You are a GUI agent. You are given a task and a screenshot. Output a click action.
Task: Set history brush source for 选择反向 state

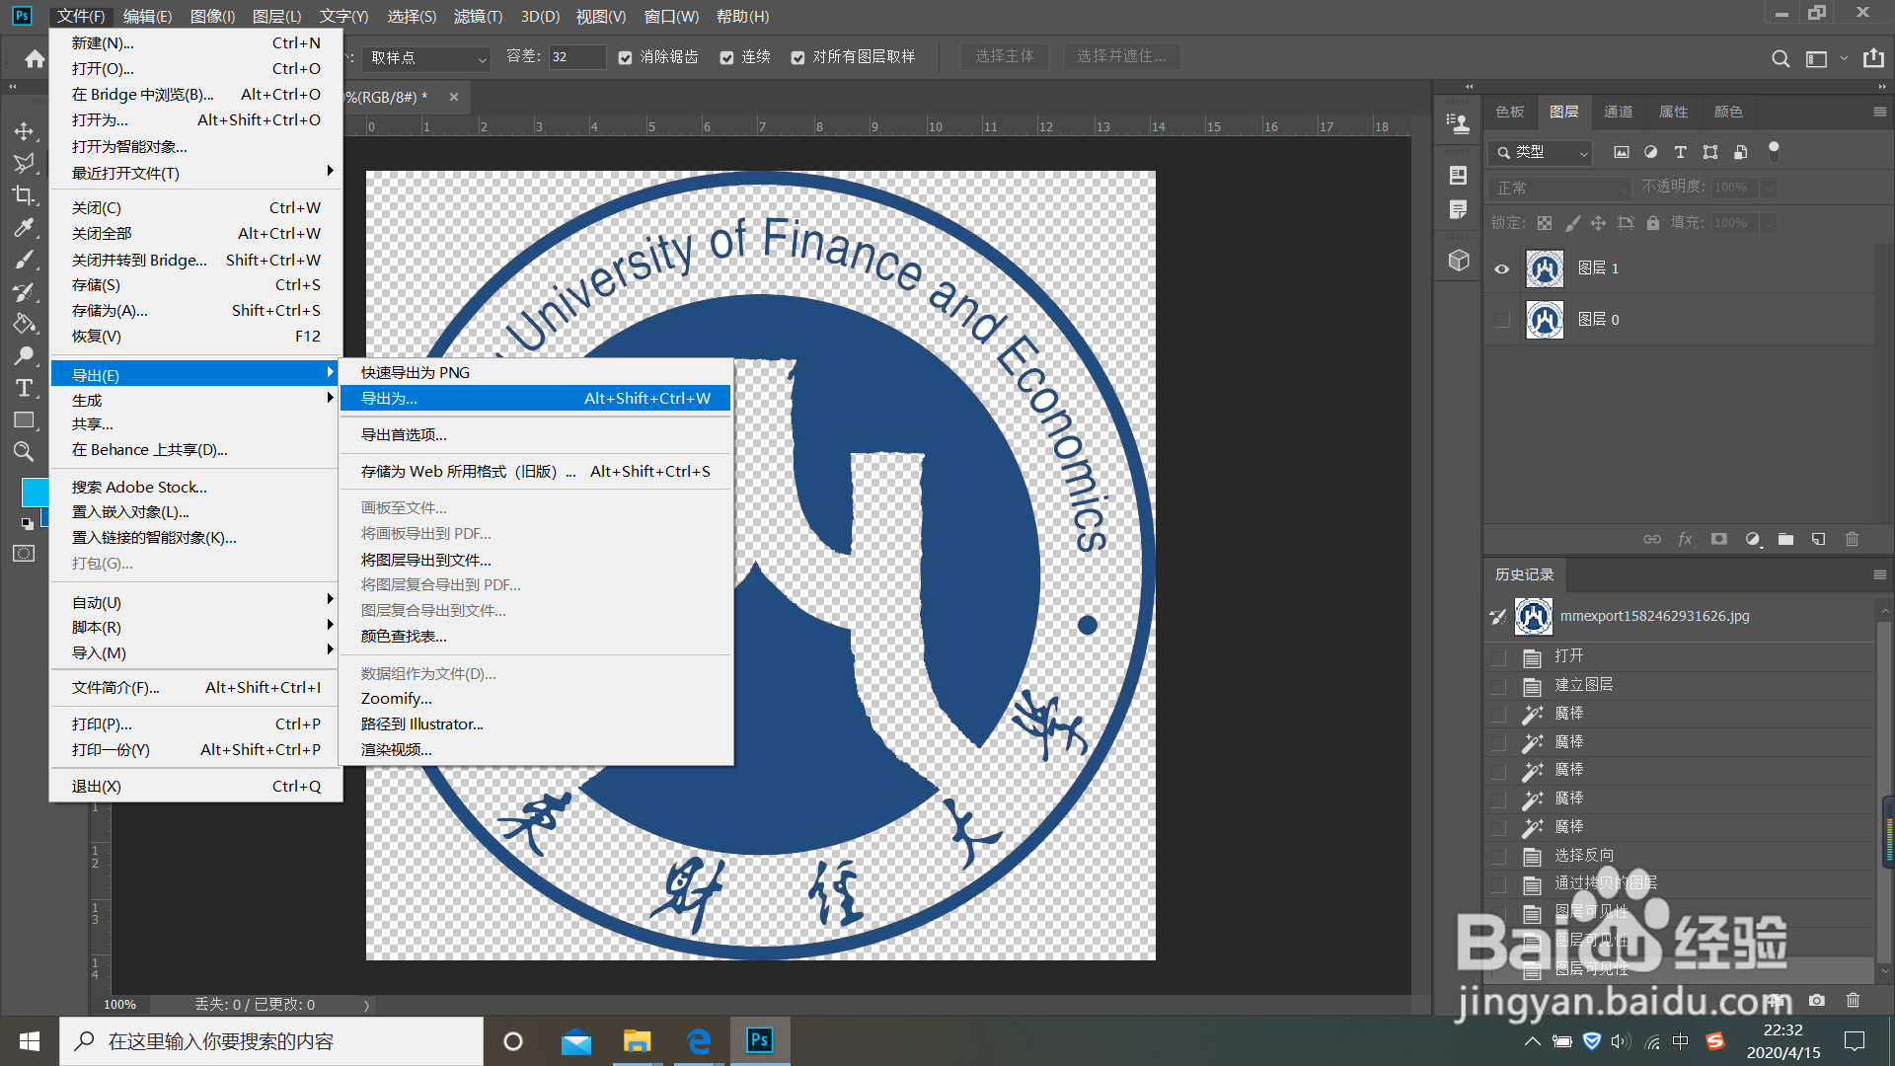tap(1498, 856)
